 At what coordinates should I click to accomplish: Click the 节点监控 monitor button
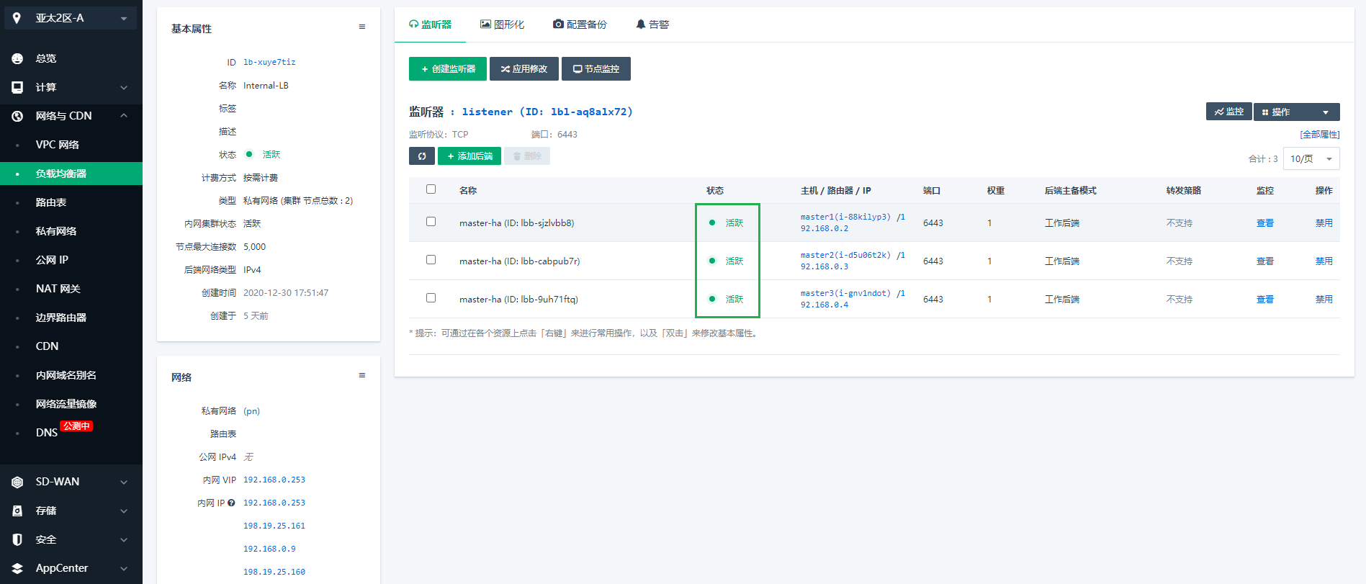(596, 69)
